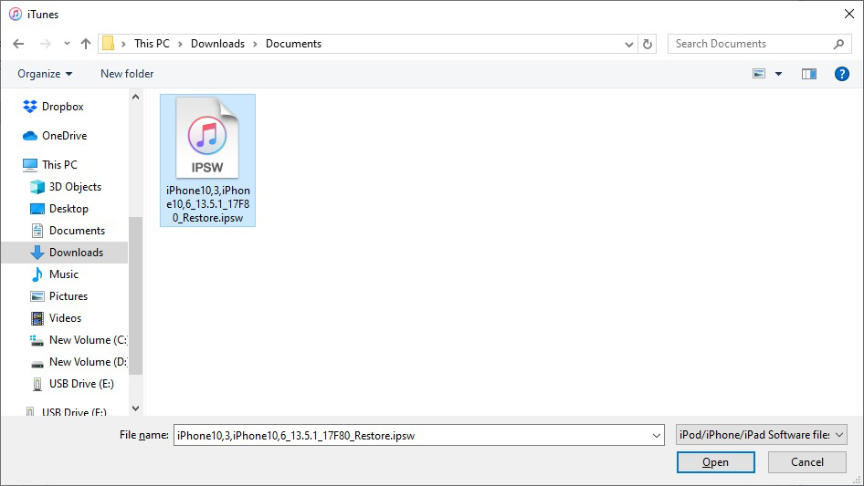
Task: Select OneDrive in navigation pane
Action: [64, 136]
